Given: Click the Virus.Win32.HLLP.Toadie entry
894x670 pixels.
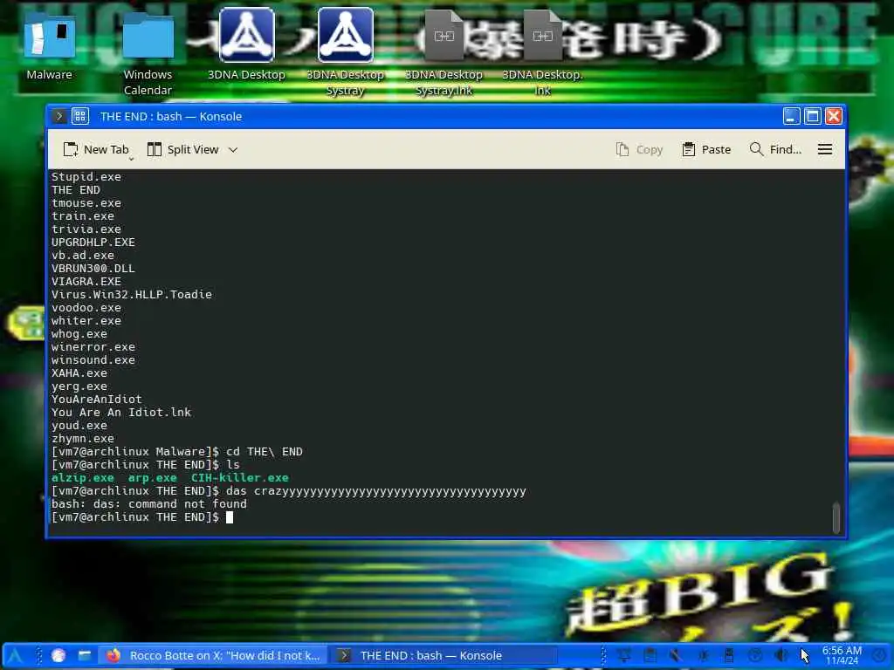Looking at the screenshot, I should click(x=132, y=295).
